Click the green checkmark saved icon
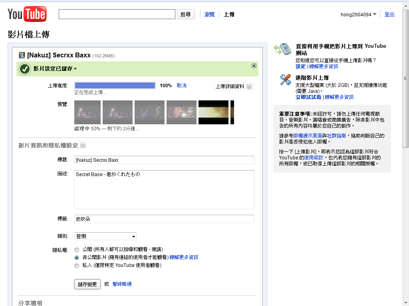The width and height of the screenshot is (409, 306). coord(25,69)
